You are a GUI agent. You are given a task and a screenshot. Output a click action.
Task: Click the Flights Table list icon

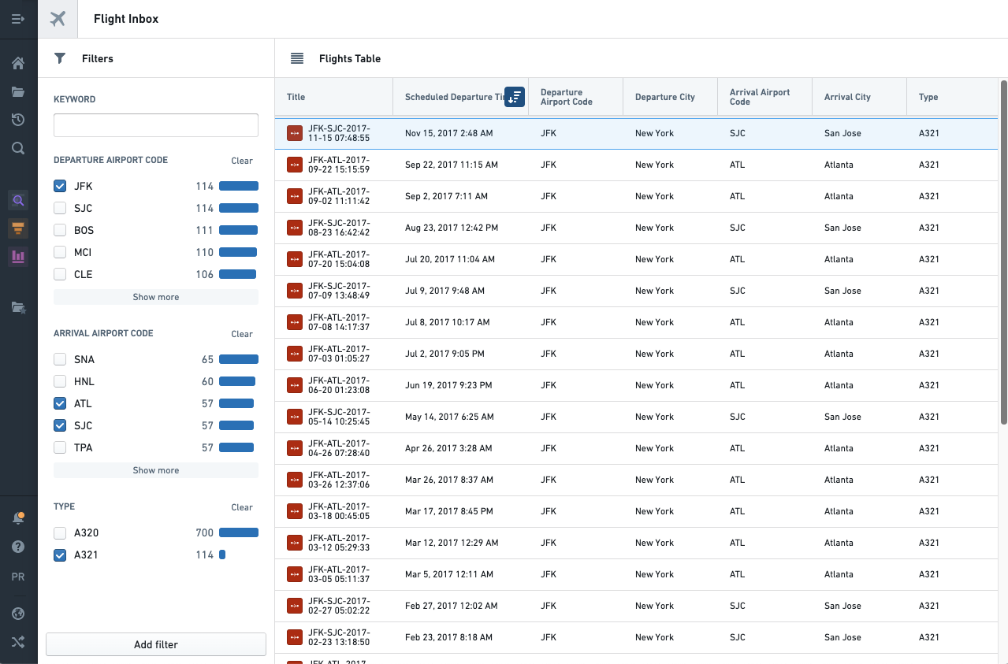tap(297, 58)
